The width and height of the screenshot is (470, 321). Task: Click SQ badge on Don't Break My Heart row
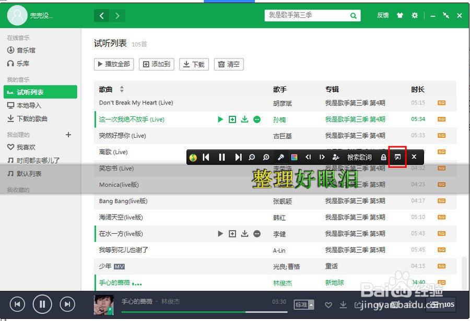click(x=441, y=103)
